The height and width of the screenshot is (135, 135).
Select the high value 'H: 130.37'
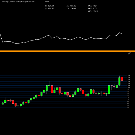[71, 6]
